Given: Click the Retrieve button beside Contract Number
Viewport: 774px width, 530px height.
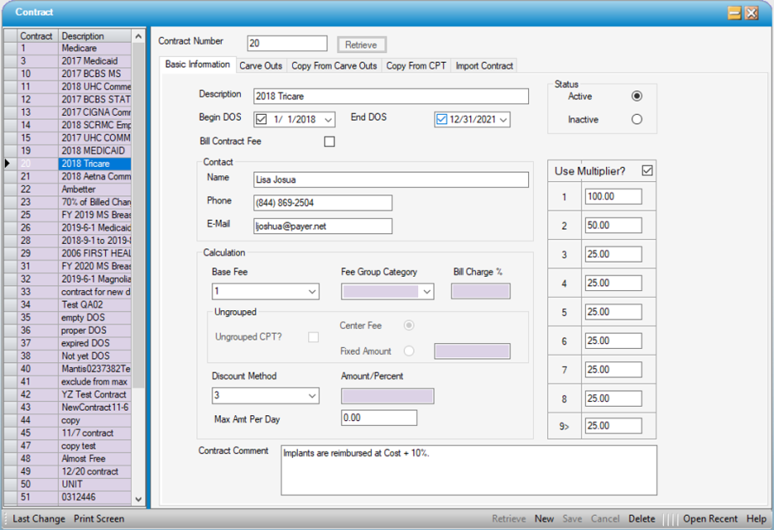Looking at the screenshot, I should (x=362, y=44).
